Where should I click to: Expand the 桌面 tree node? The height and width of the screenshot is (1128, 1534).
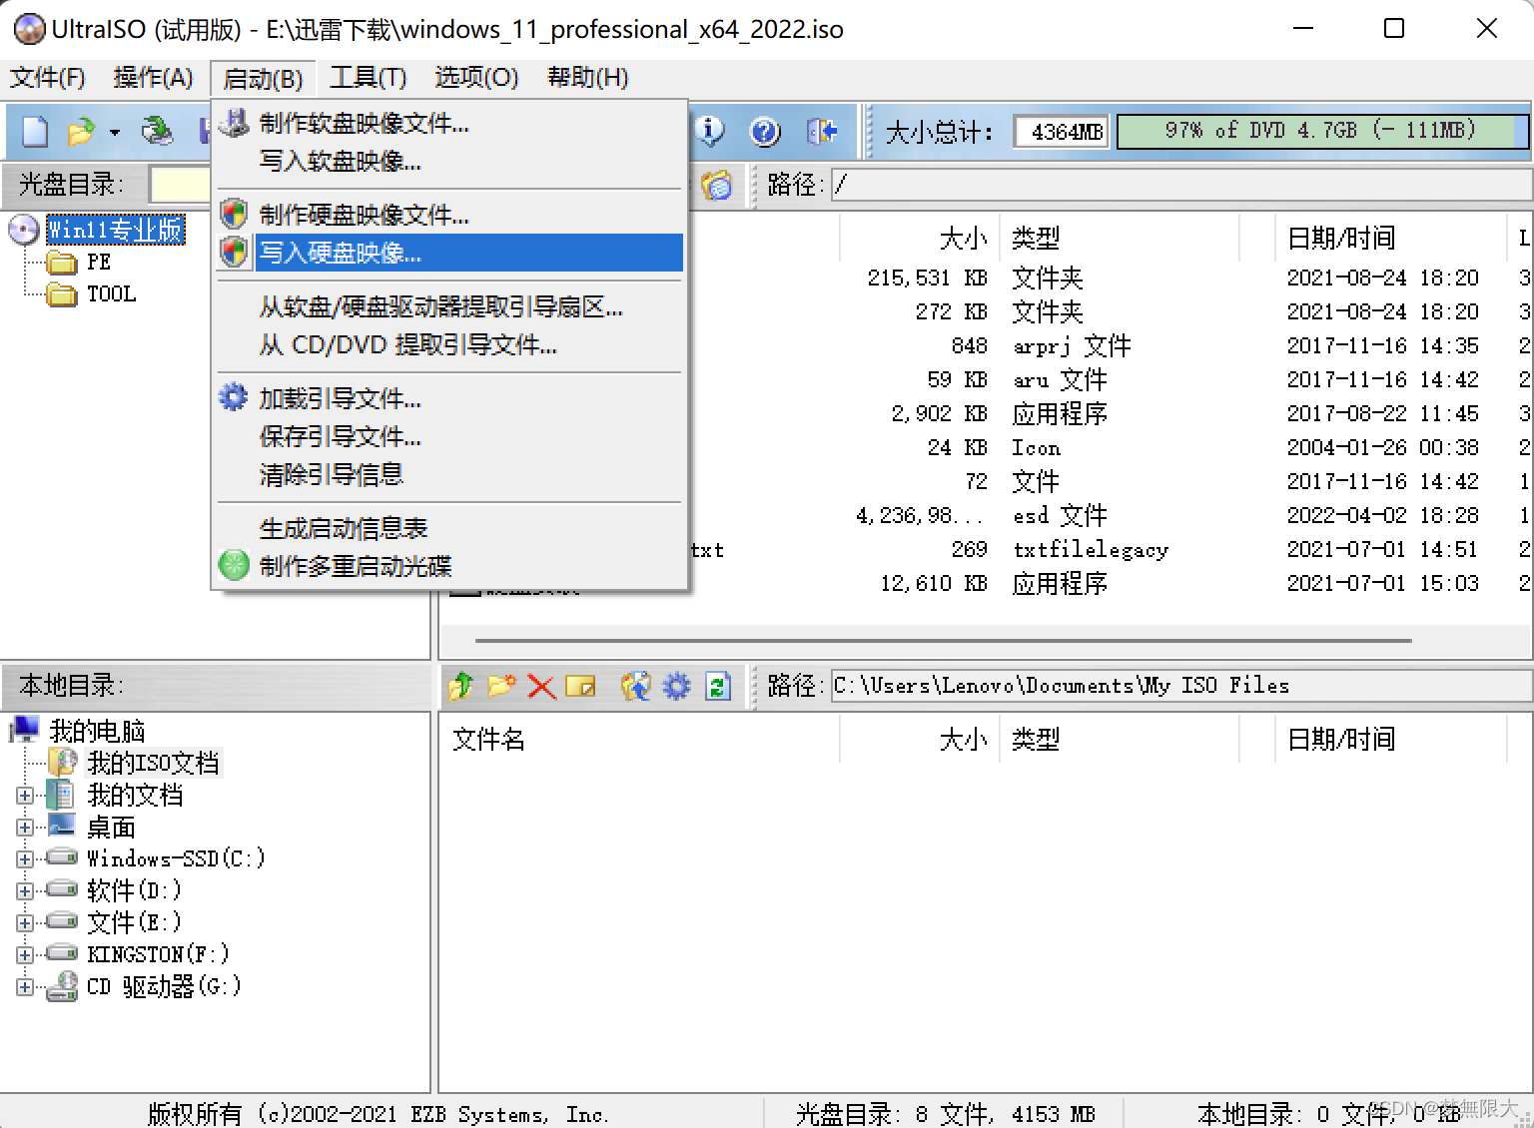[25, 828]
